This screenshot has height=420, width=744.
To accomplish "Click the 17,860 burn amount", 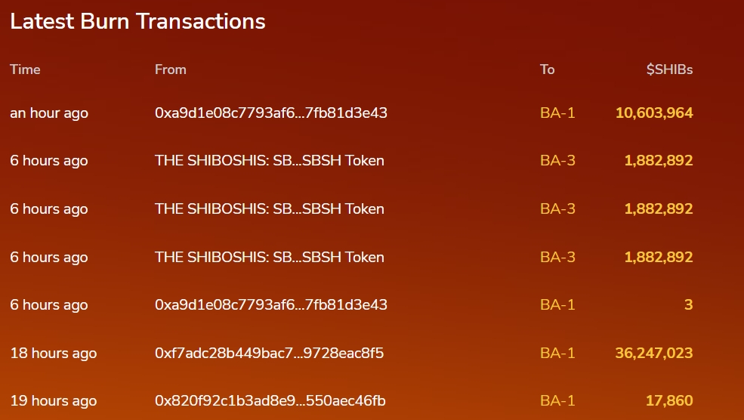I will point(669,400).
